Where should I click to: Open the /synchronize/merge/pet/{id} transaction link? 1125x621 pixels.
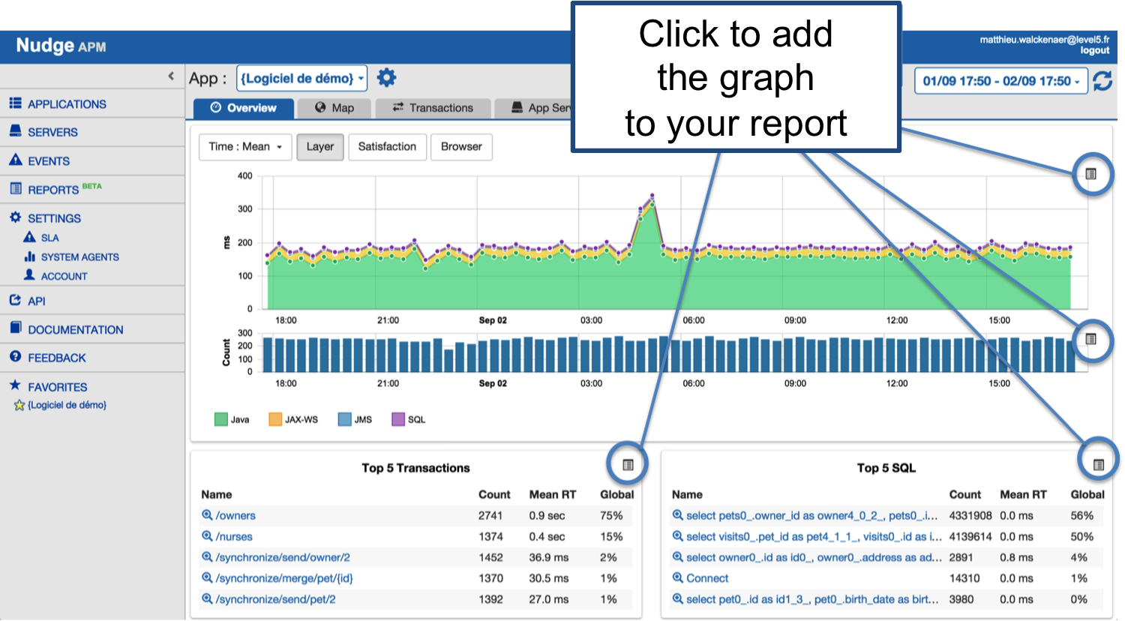283,578
